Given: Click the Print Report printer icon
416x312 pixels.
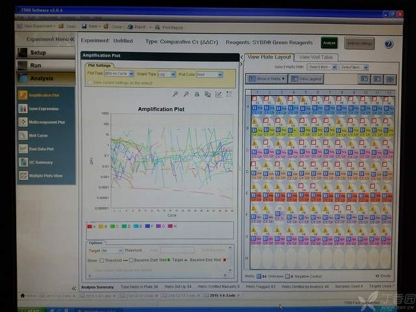Looking at the screenshot, I should click(157, 27).
